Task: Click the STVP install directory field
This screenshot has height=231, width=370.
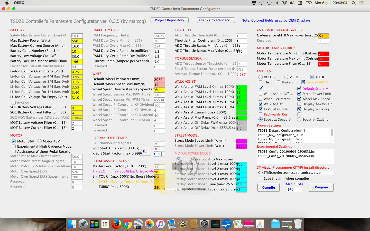Action: [x=295, y=172]
